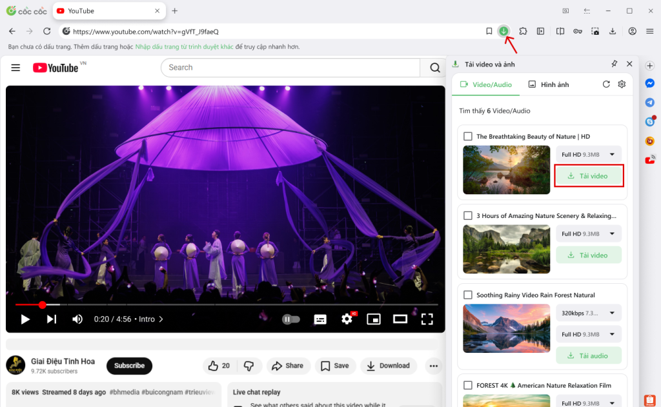This screenshot has height=407, width=661.
Task: Open a new browser tab
Action: pos(174,11)
